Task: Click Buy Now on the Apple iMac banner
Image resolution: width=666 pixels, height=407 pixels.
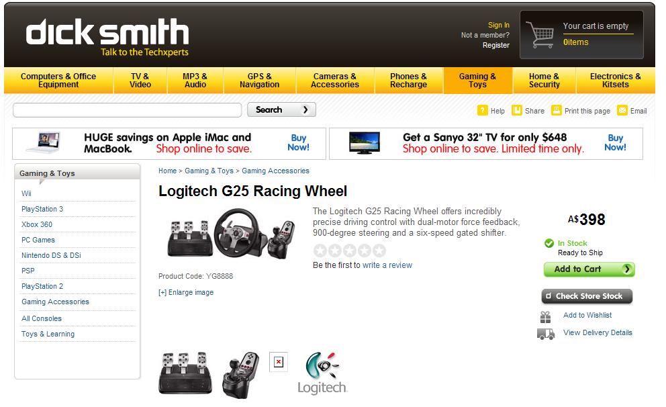Action: click(x=298, y=143)
